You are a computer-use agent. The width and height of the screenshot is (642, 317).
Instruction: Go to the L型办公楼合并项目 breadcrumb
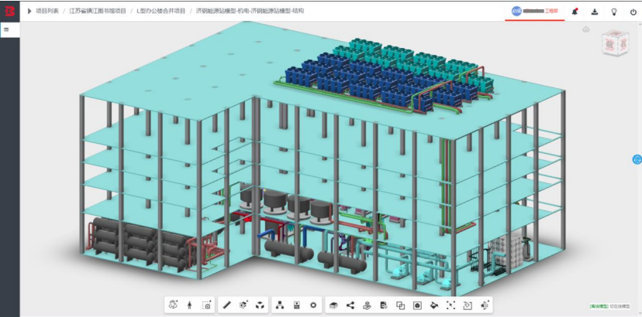pyautogui.click(x=161, y=11)
